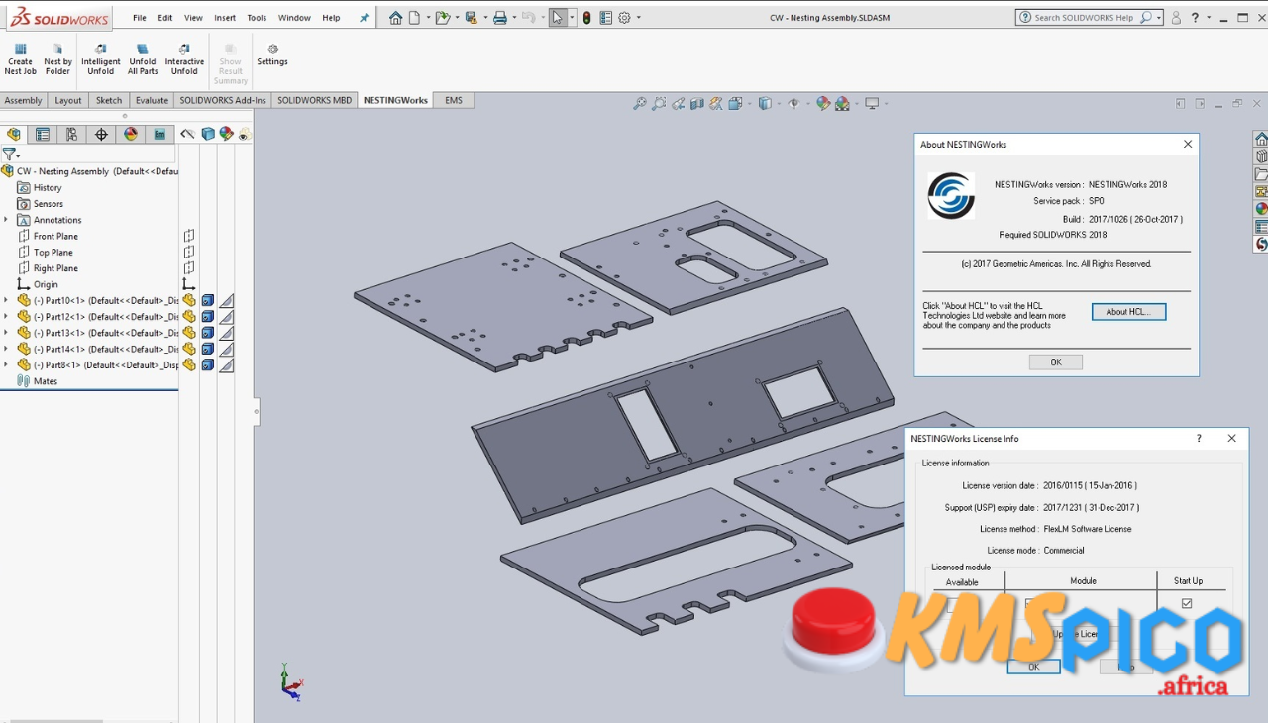Toggle Right Plane visibility in display pane

tap(189, 268)
